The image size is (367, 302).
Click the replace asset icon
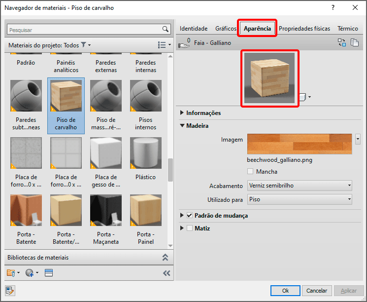pos(342,42)
